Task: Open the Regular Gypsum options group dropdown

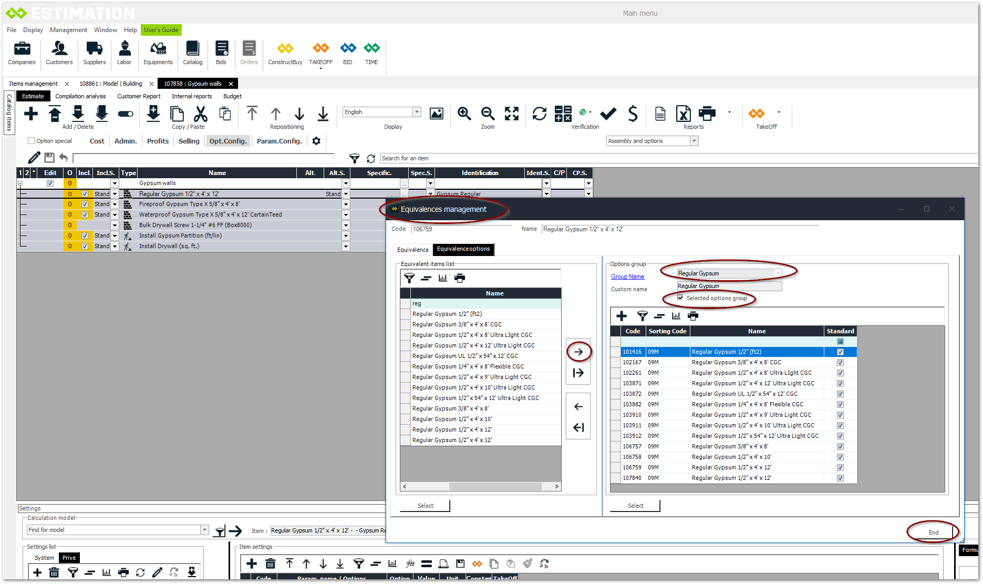Action: point(778,273)
